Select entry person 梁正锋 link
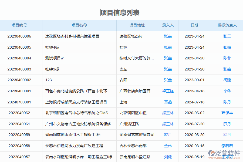Viewport: 243px width, 162px height. (x=168, y=91)
